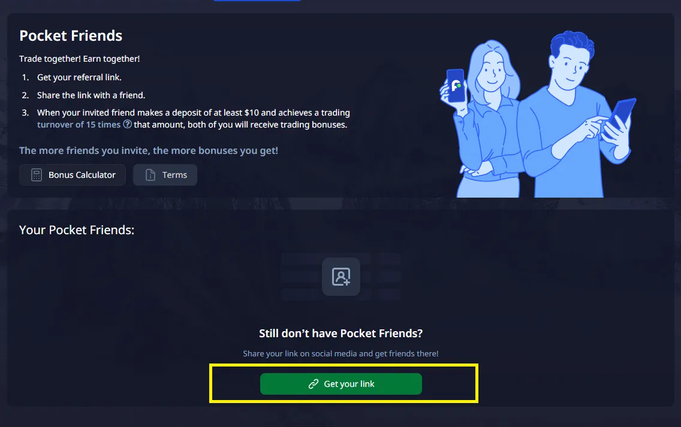
Task: Click the blue active tab indicator at top
Action: click(257, 1)
